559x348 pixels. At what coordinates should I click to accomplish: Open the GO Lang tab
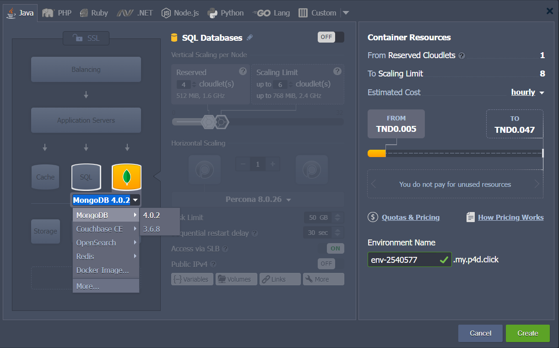click(271, 13)
